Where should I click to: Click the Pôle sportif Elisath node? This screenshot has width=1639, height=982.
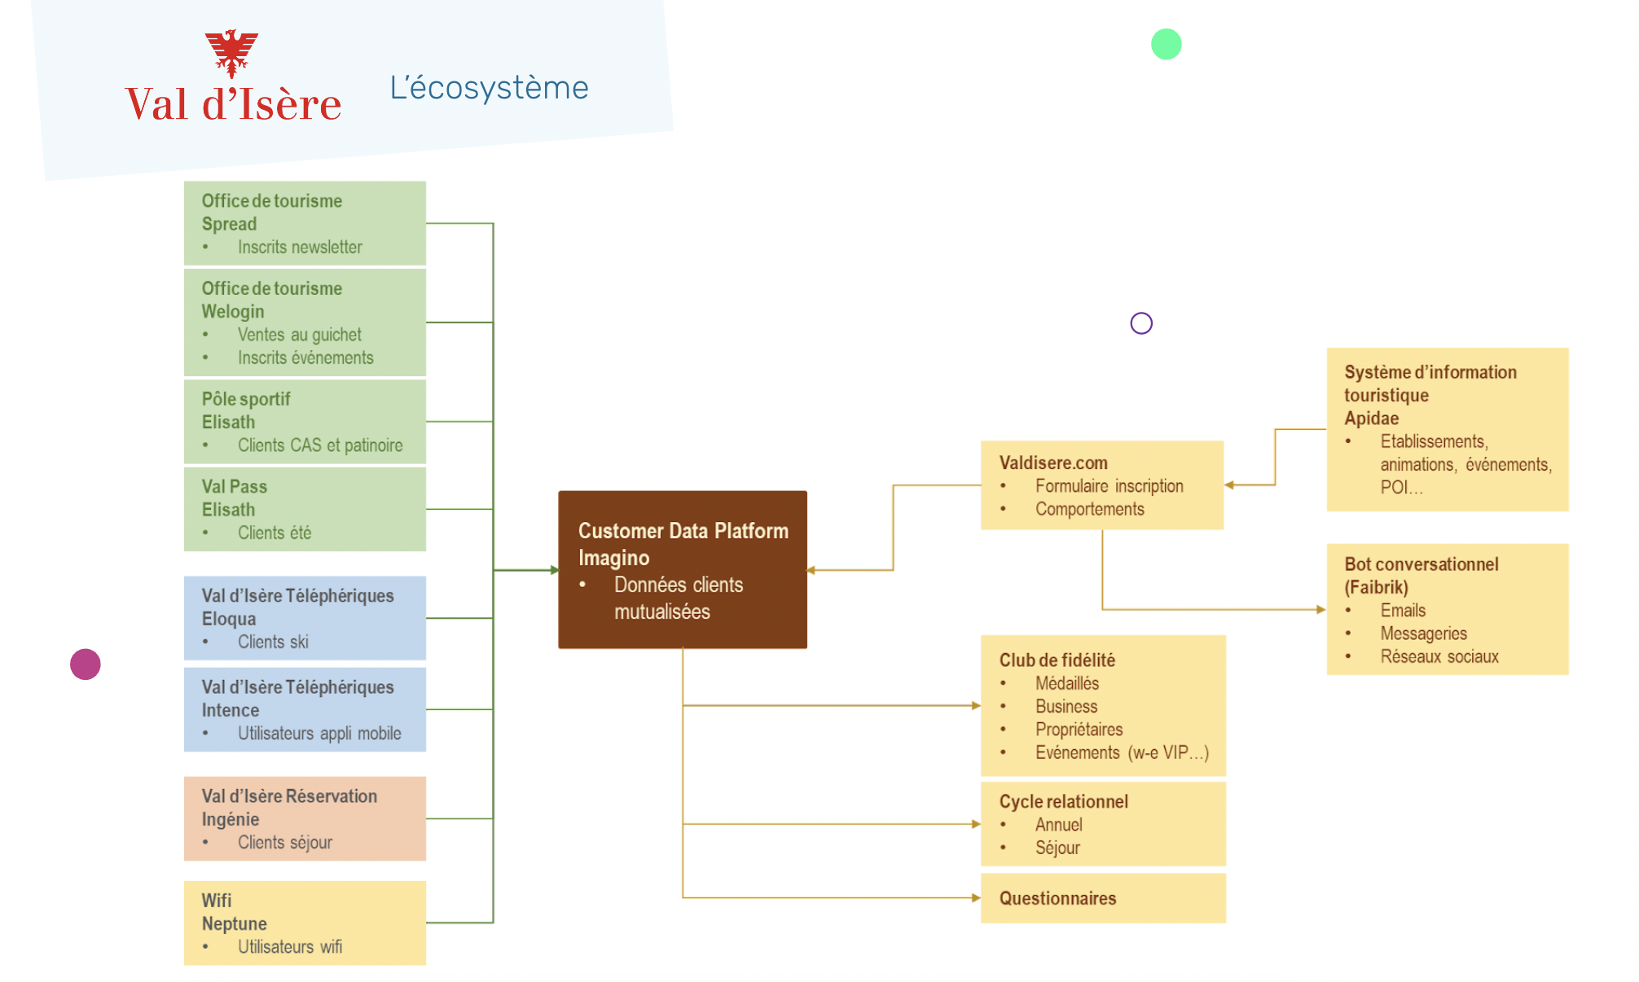[306, 423]
